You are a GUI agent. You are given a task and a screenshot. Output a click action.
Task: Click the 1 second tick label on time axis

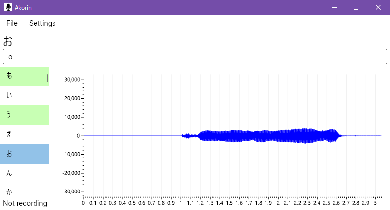click(181, 203)
